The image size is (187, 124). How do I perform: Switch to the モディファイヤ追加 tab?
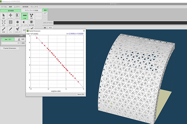31,11
